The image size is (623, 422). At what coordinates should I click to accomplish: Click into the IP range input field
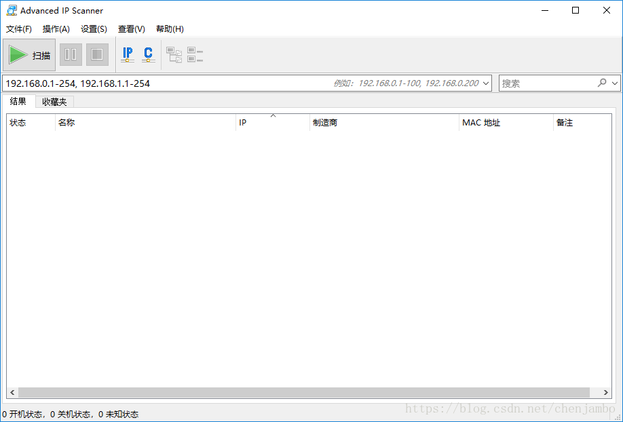[247, 83]
